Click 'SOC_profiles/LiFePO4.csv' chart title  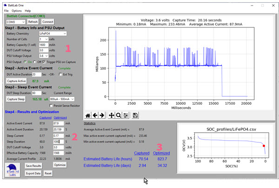coord(231,129)
